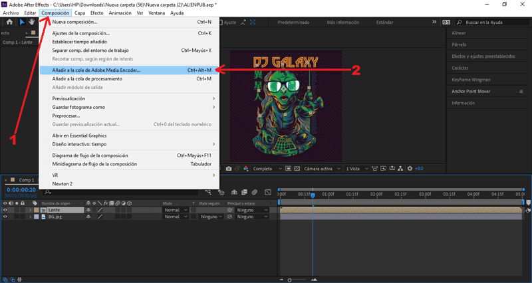
Task: Toggle the quality switch for Lente layer
Action: click(x=100, y=210)
